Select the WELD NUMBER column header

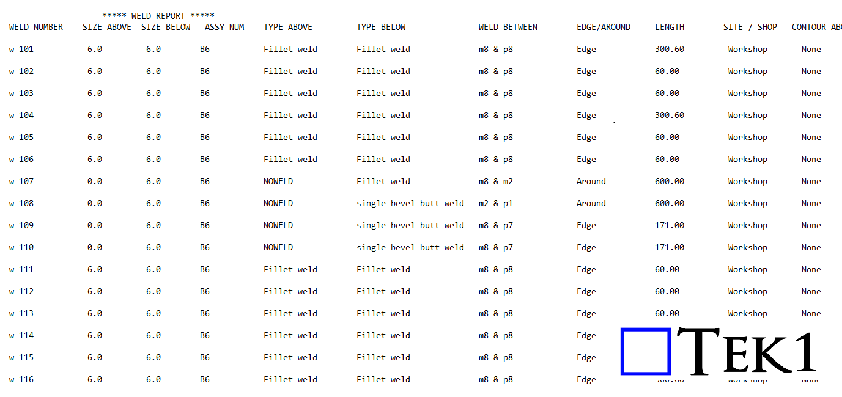coord(36,27)
